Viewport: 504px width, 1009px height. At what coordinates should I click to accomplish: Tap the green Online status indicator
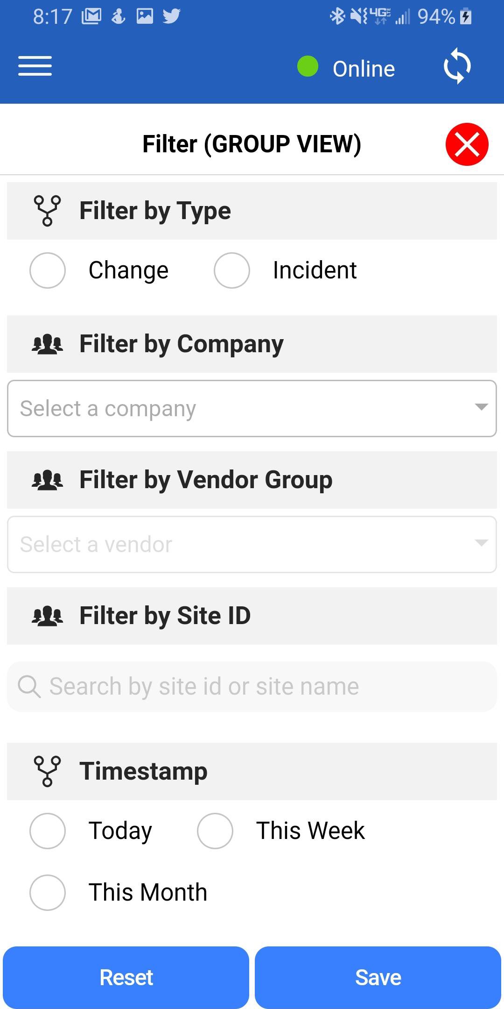tap(308, 66)
